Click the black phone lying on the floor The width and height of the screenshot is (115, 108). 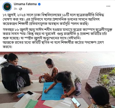(x=30, y=93)
